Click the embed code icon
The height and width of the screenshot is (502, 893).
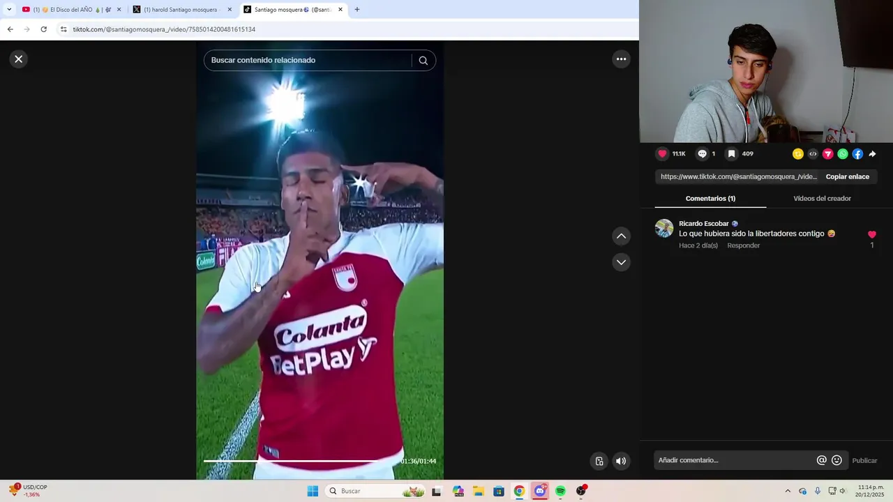(813, 154)
